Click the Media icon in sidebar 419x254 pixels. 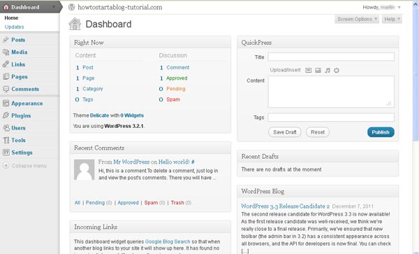(x=6, y=52)
